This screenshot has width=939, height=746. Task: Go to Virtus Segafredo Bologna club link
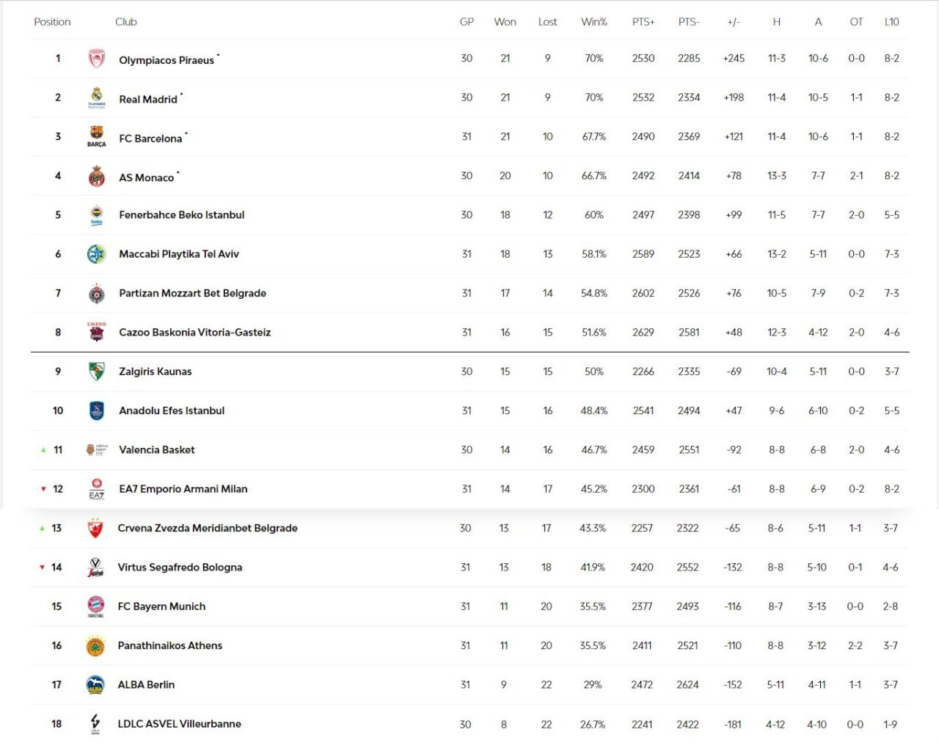coord(180,568)
